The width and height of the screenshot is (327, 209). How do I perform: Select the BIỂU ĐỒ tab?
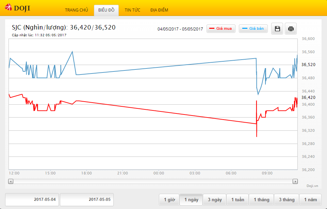point(106,10)
